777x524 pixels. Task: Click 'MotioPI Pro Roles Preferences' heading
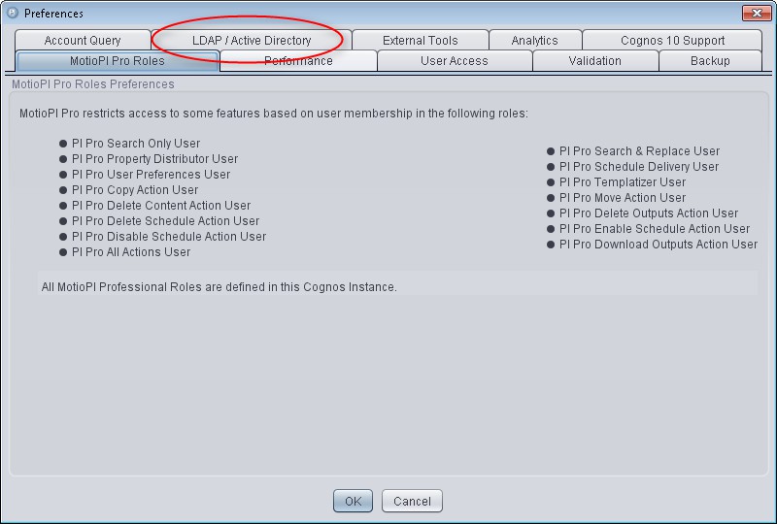pos(92,84)
